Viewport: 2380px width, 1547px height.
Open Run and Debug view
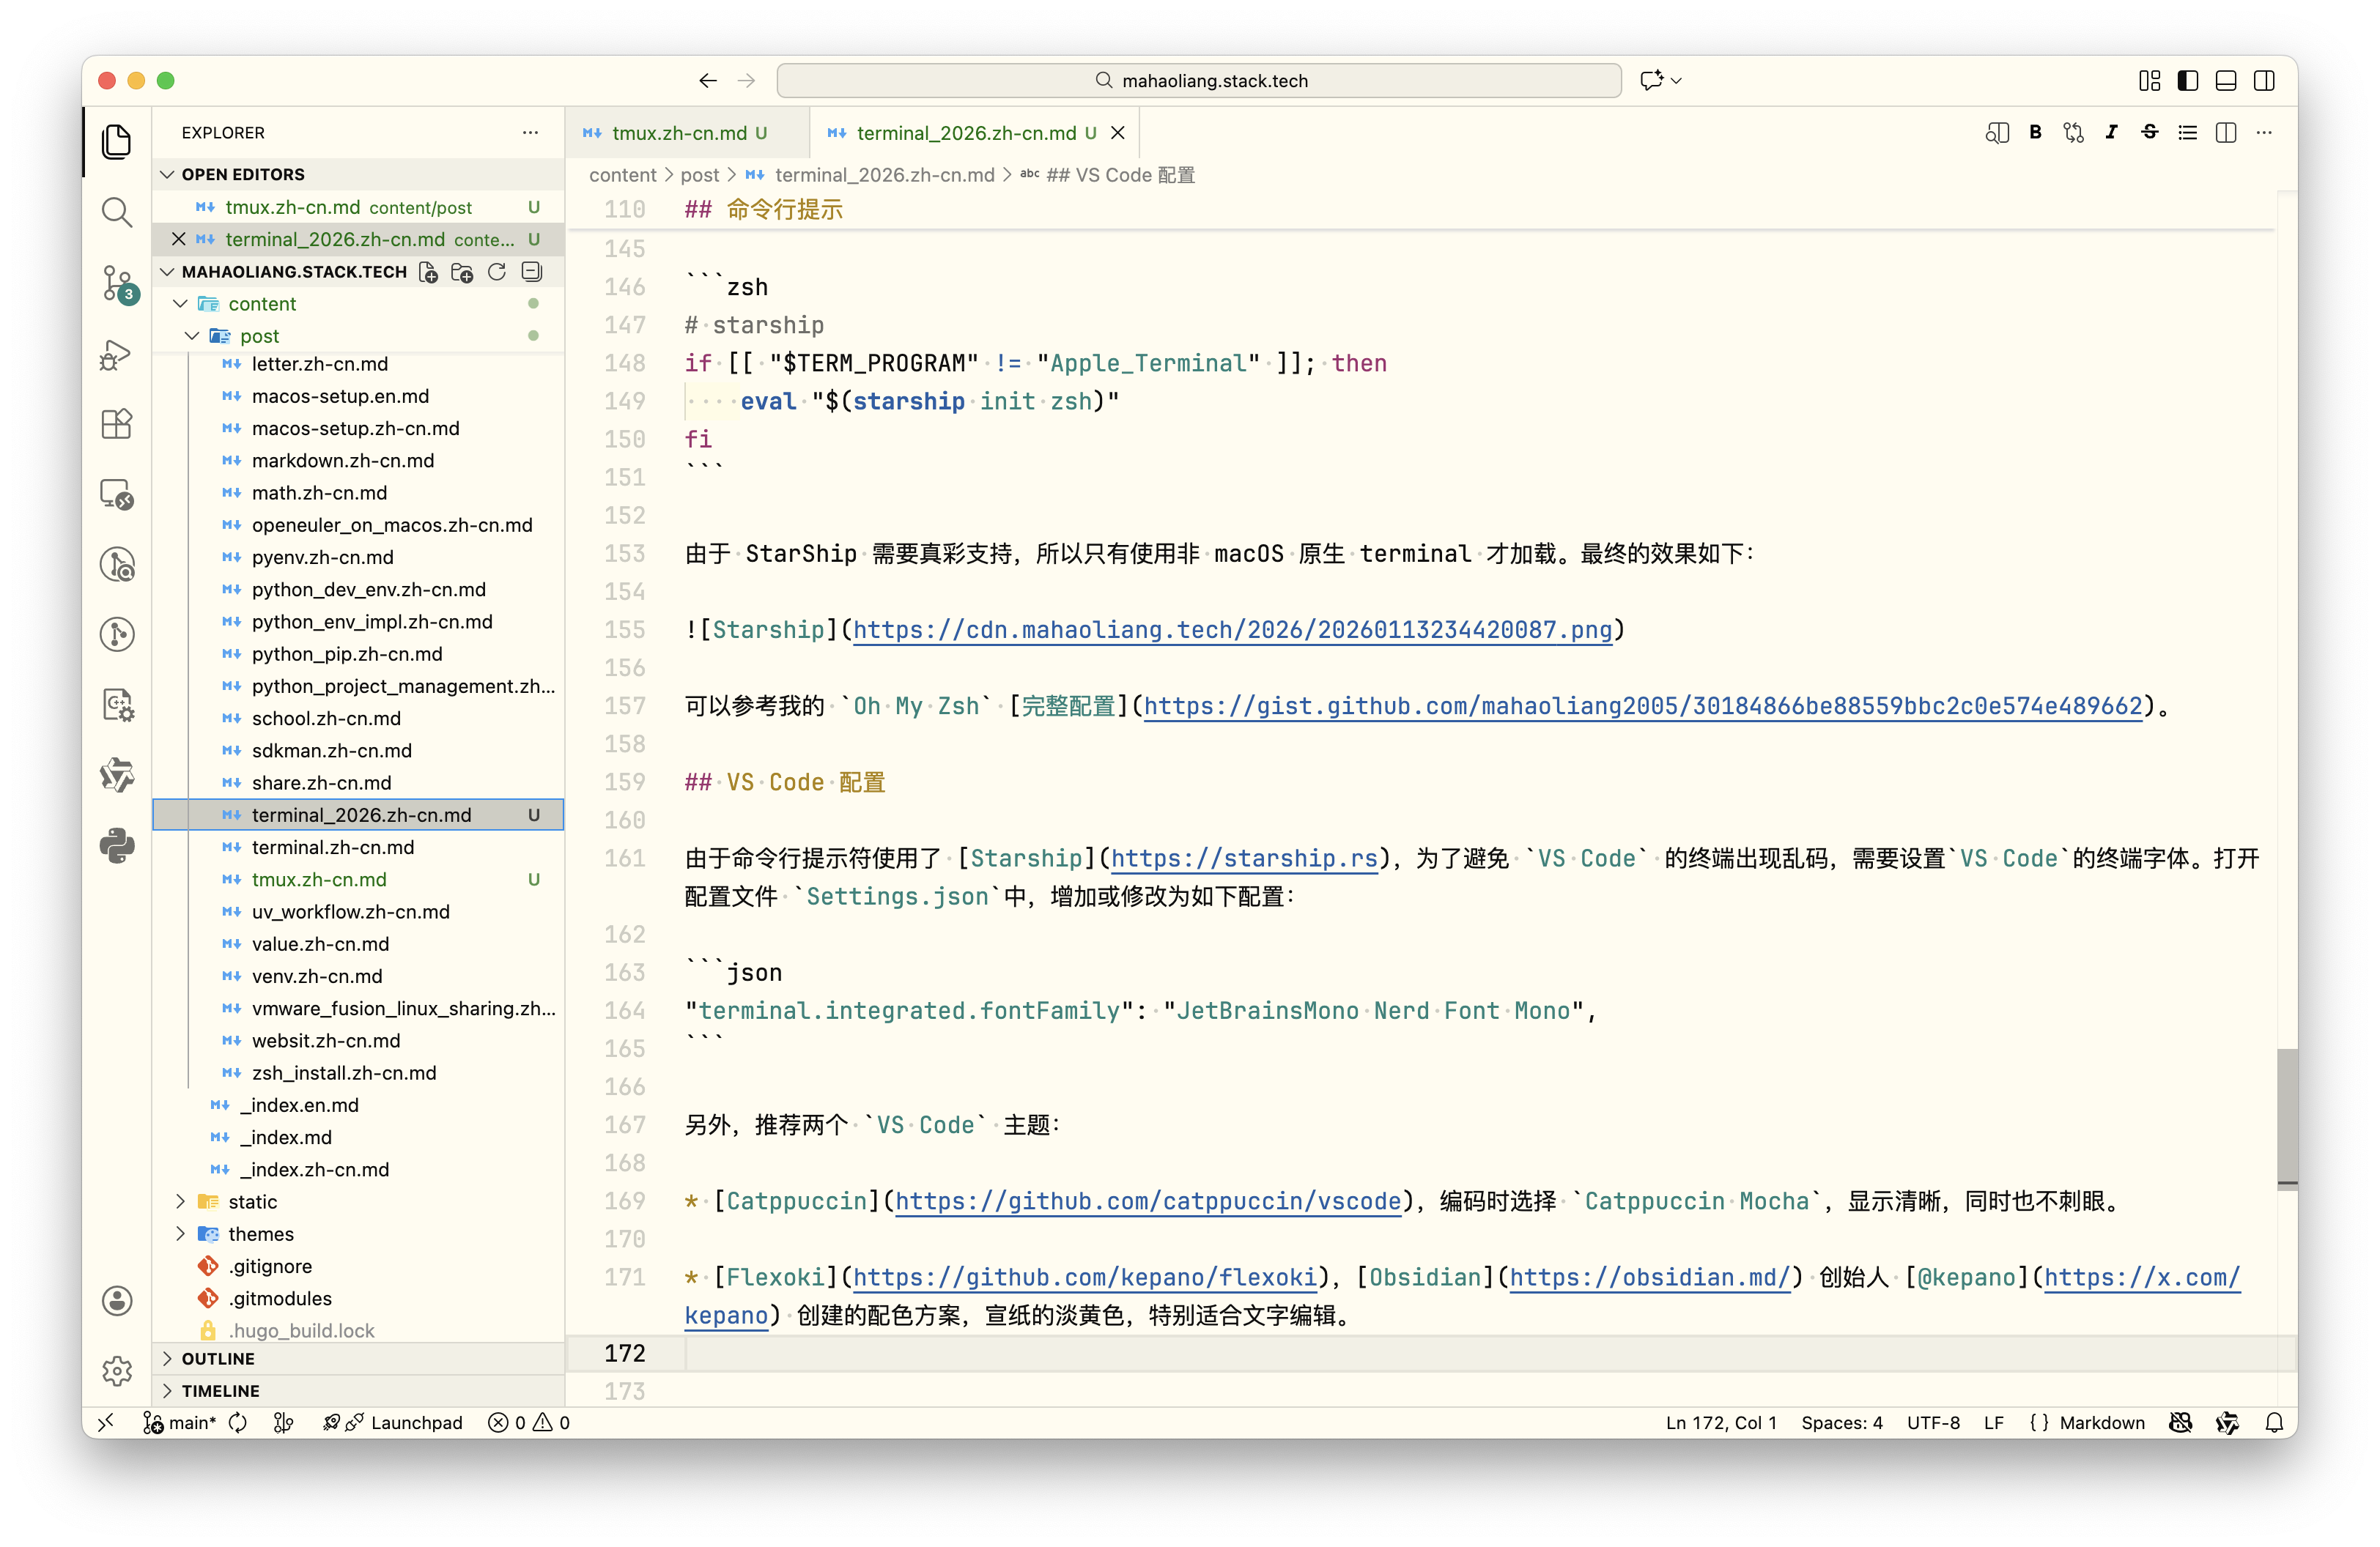(117, 354)
